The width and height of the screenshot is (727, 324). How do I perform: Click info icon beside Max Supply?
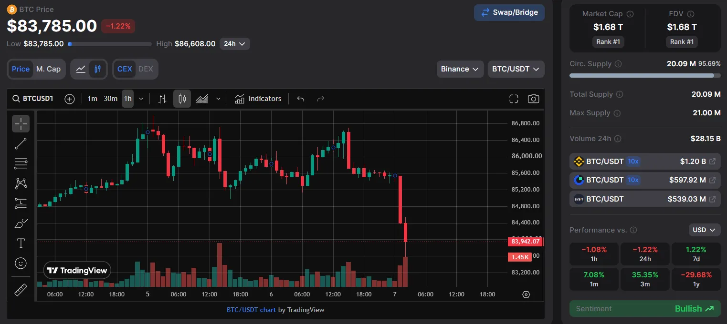[x=617, y=113]
